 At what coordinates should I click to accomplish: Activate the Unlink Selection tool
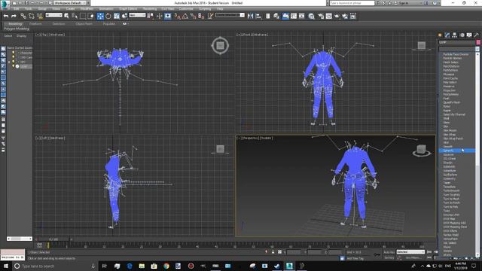(x=32, y=16)
